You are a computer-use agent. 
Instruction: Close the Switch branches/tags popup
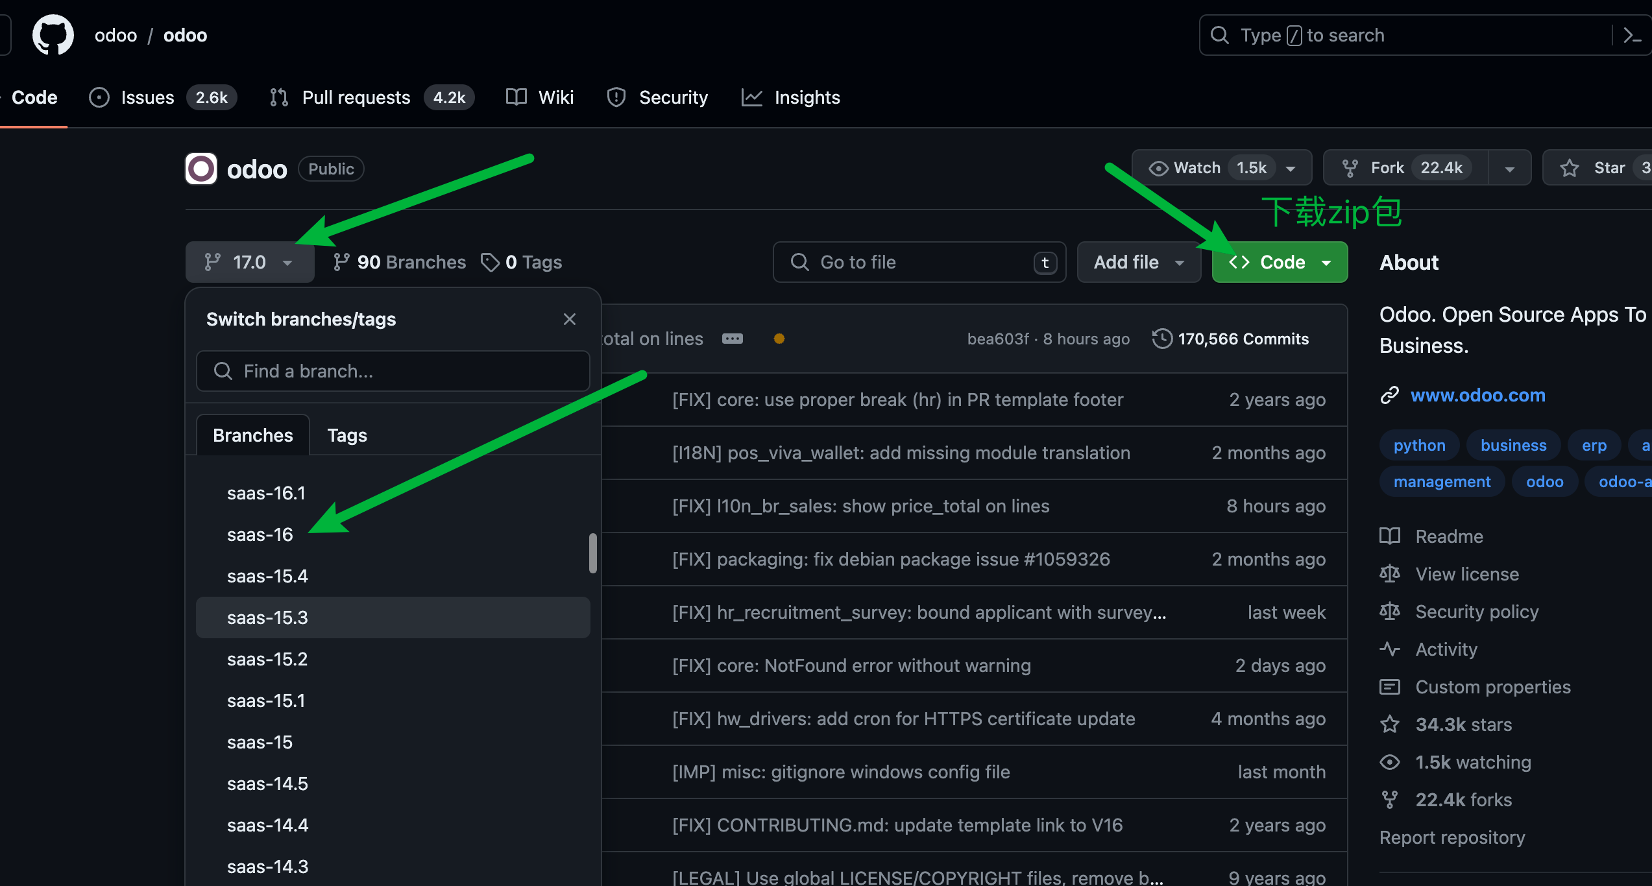pos(570,319)
